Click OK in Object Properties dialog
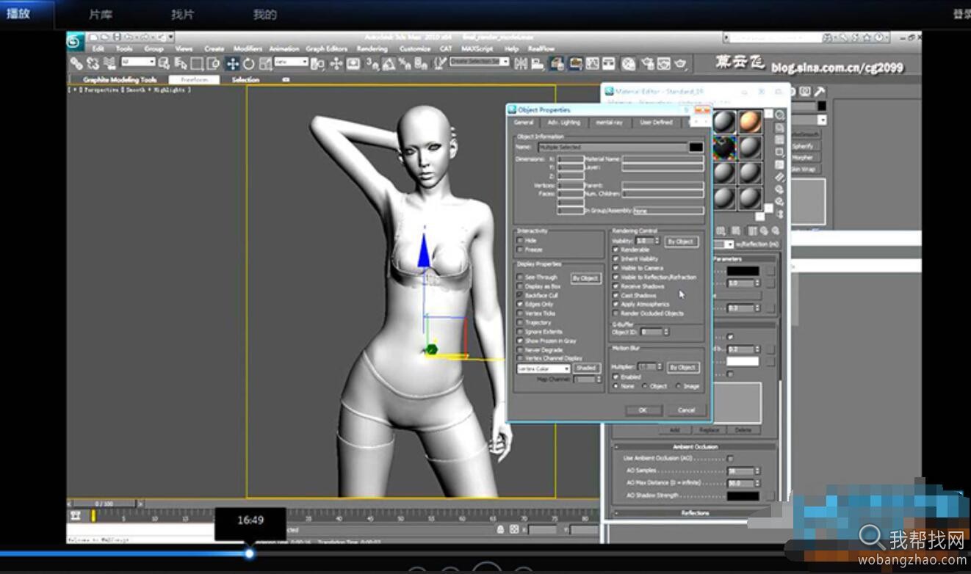The width and height of the screenshot is (971, 574). click(643, 410)
